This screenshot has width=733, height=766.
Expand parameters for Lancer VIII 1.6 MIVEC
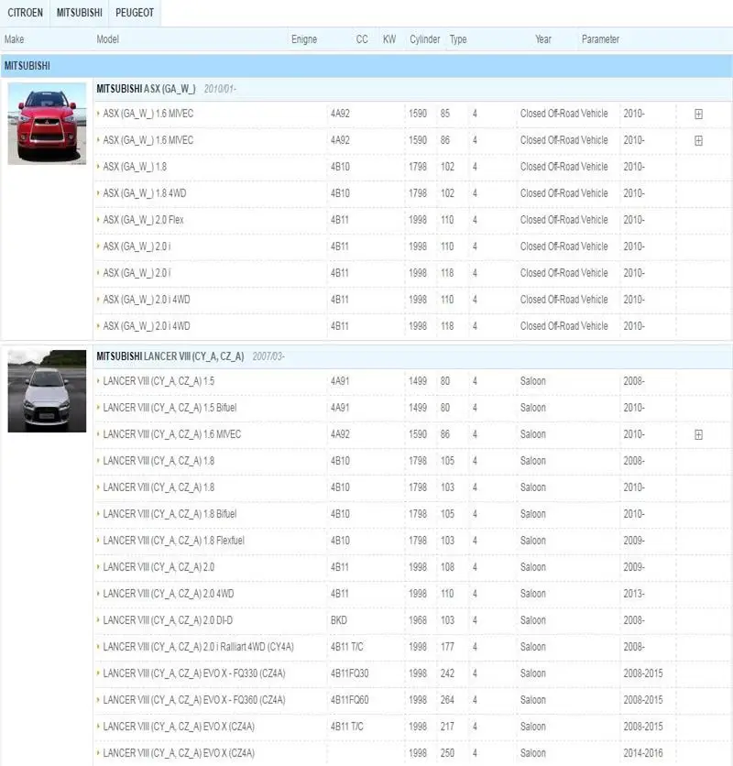[698, 435]
